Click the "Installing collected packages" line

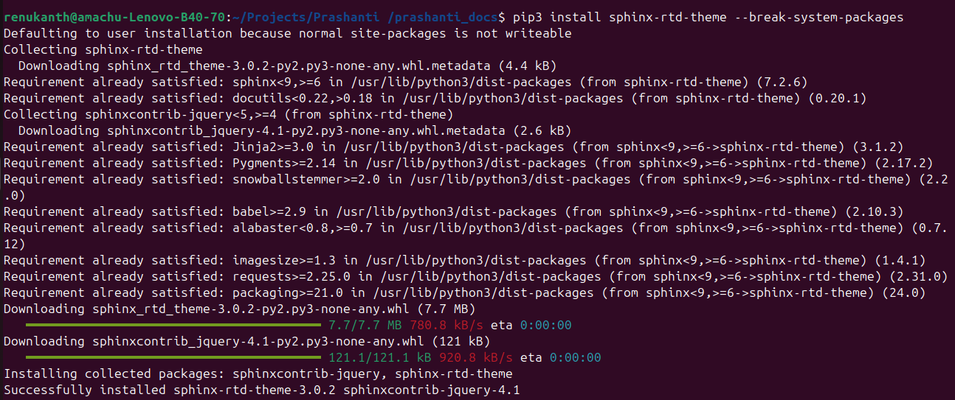[x=258, y=373]
